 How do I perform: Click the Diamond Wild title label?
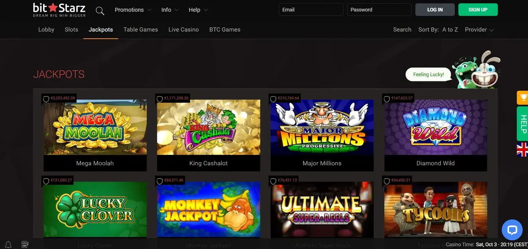pyautogui.click(x=436, y=163)
